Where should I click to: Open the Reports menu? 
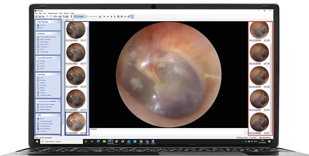[x=67, y=13]
